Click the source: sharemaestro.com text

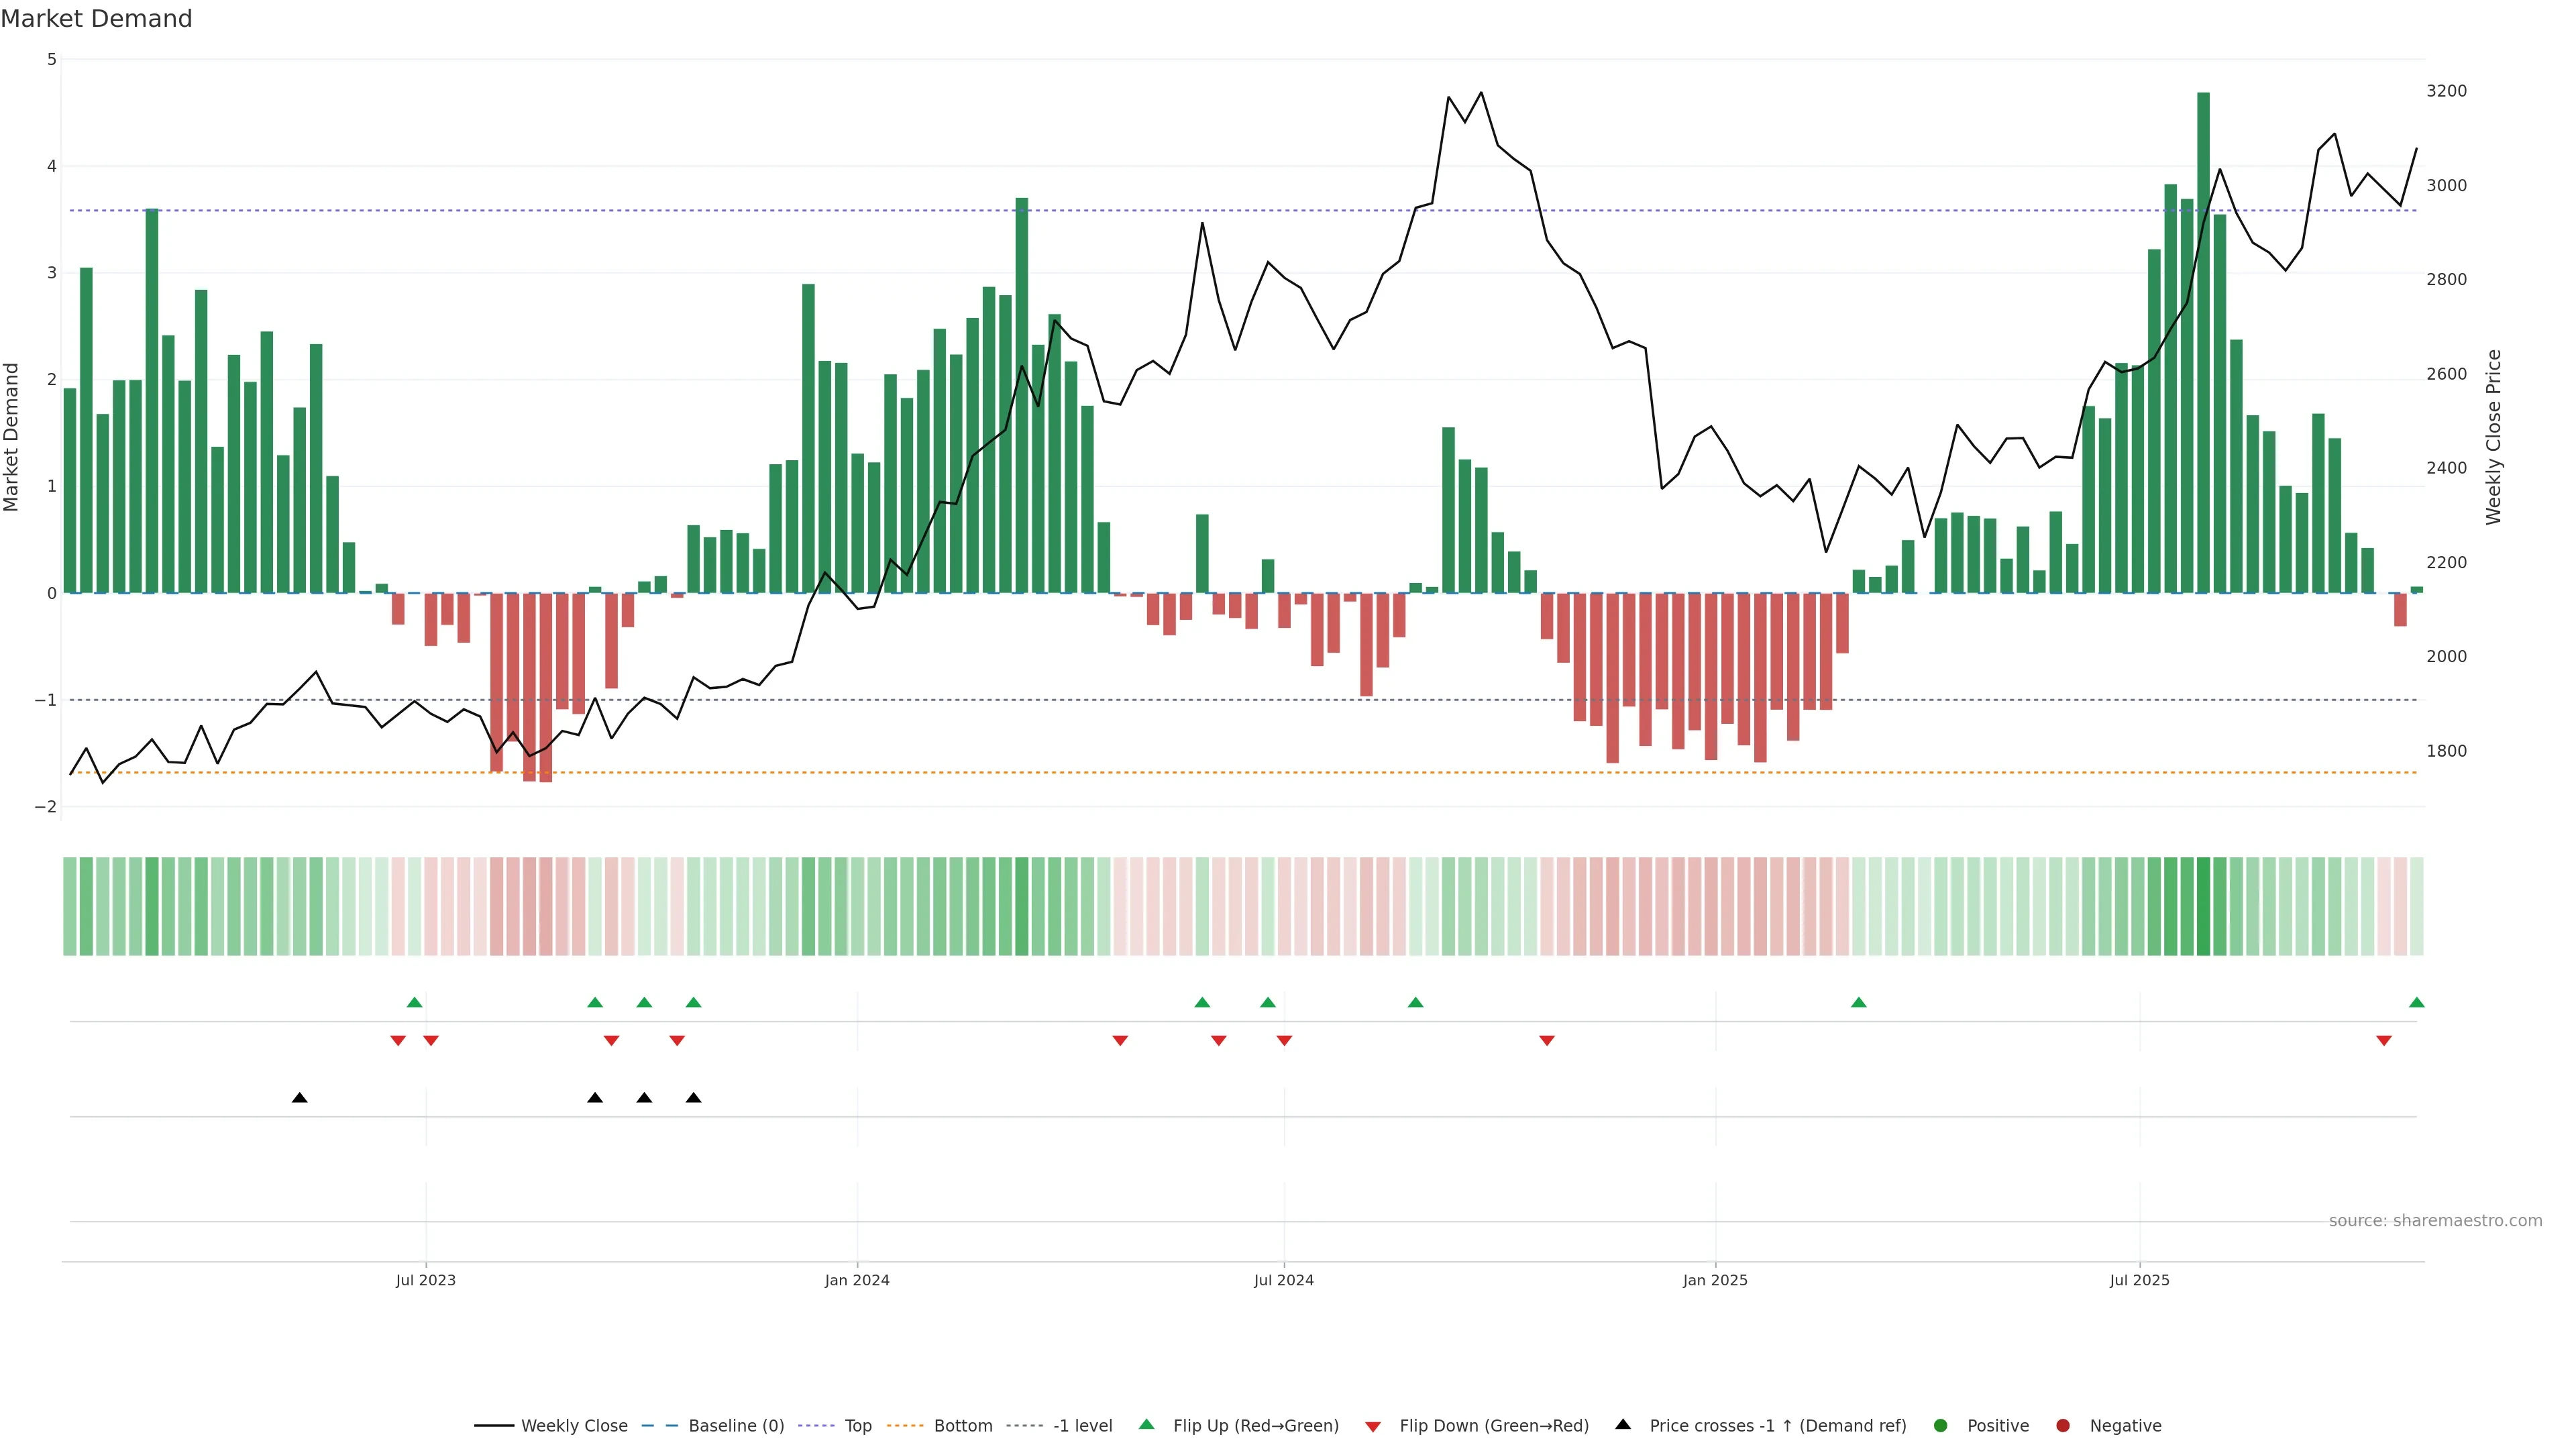click(x=2435, y=1221)
